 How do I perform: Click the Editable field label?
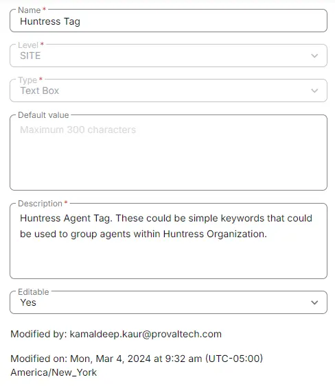[34, 292]
